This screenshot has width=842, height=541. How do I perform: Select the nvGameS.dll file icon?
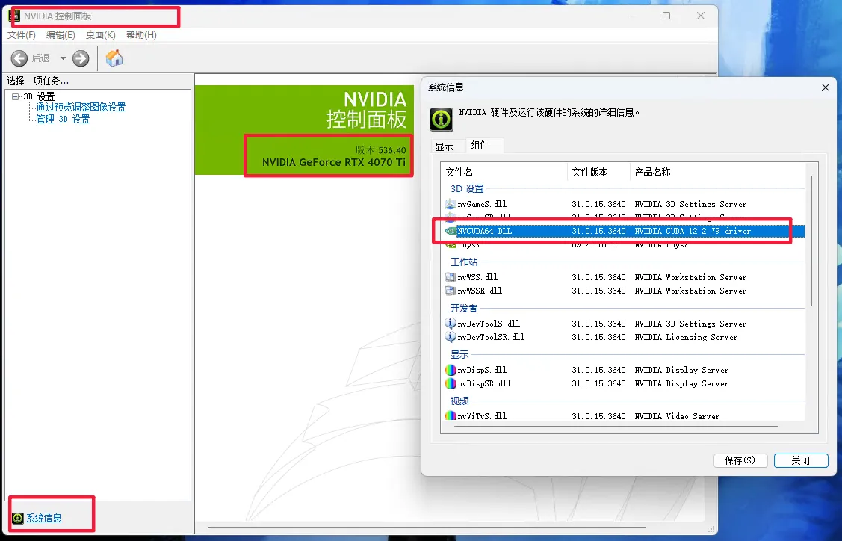pos(450,204)
